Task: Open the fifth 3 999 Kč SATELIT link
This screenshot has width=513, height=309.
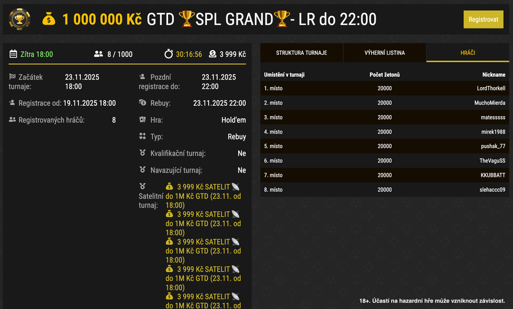Action: pyautogui.click(x=203, y=301)
